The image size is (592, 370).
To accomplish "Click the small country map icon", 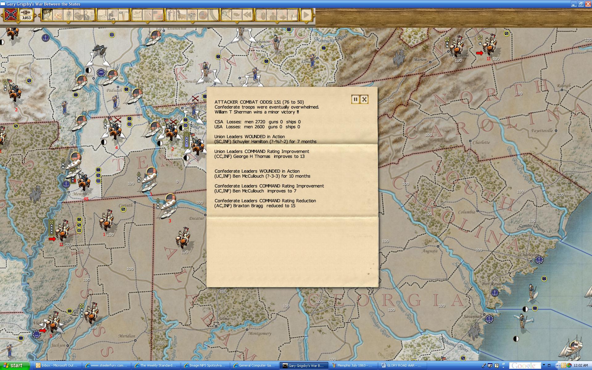I will click(x=137, y=15).
